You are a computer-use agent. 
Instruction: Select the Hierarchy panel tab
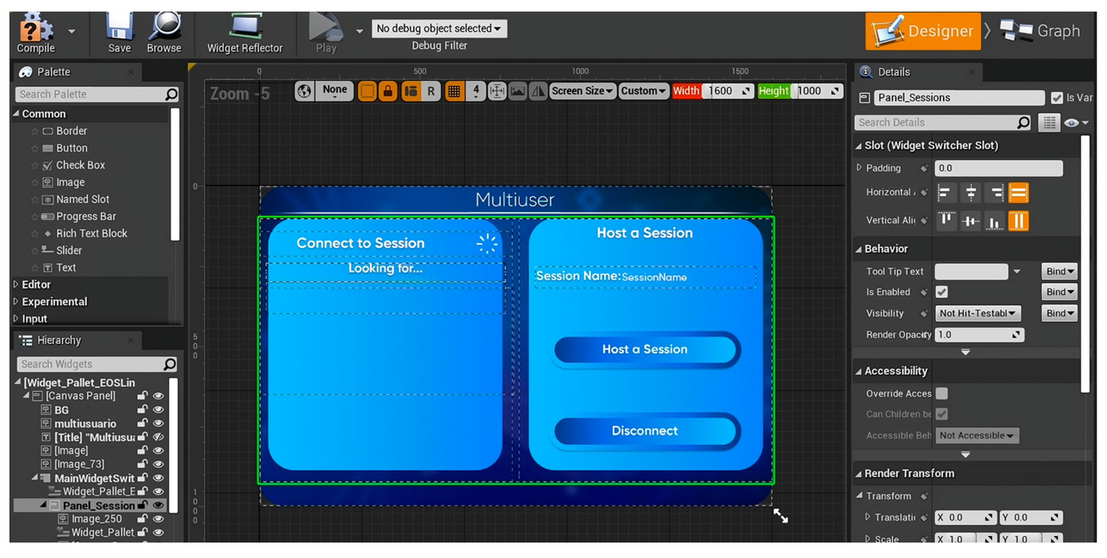click(59, 340)
